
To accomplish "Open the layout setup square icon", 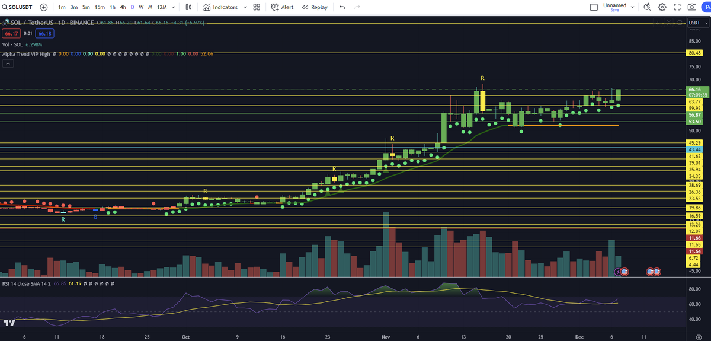I will [594, 7].
